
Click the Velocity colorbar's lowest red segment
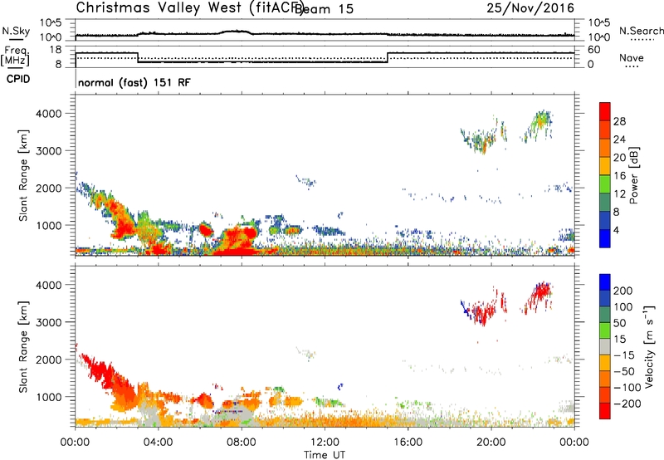click(605, 410)
